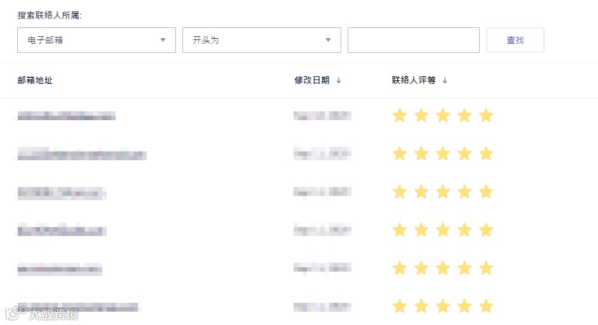598x325 pixels.
Task: Click first star in first contact row
Action: [x=399, y=115]
